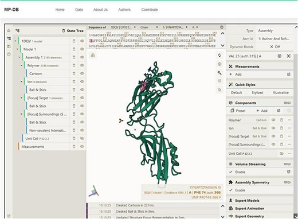Delete the Cartoon representation in State Tree

point(74,73)
